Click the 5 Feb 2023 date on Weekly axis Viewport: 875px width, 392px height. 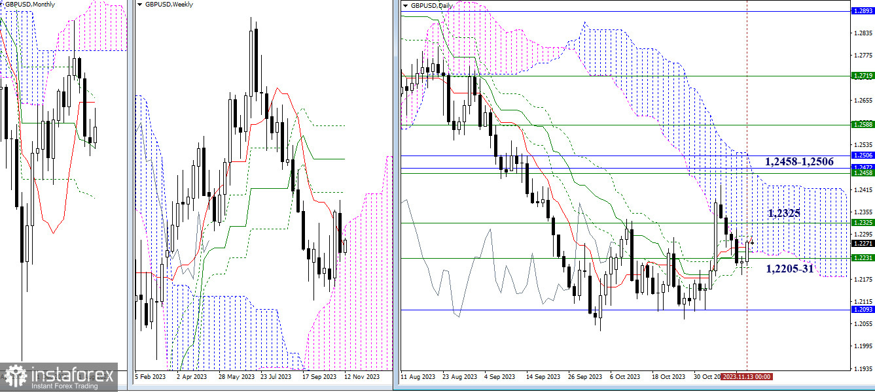point(150,377)
